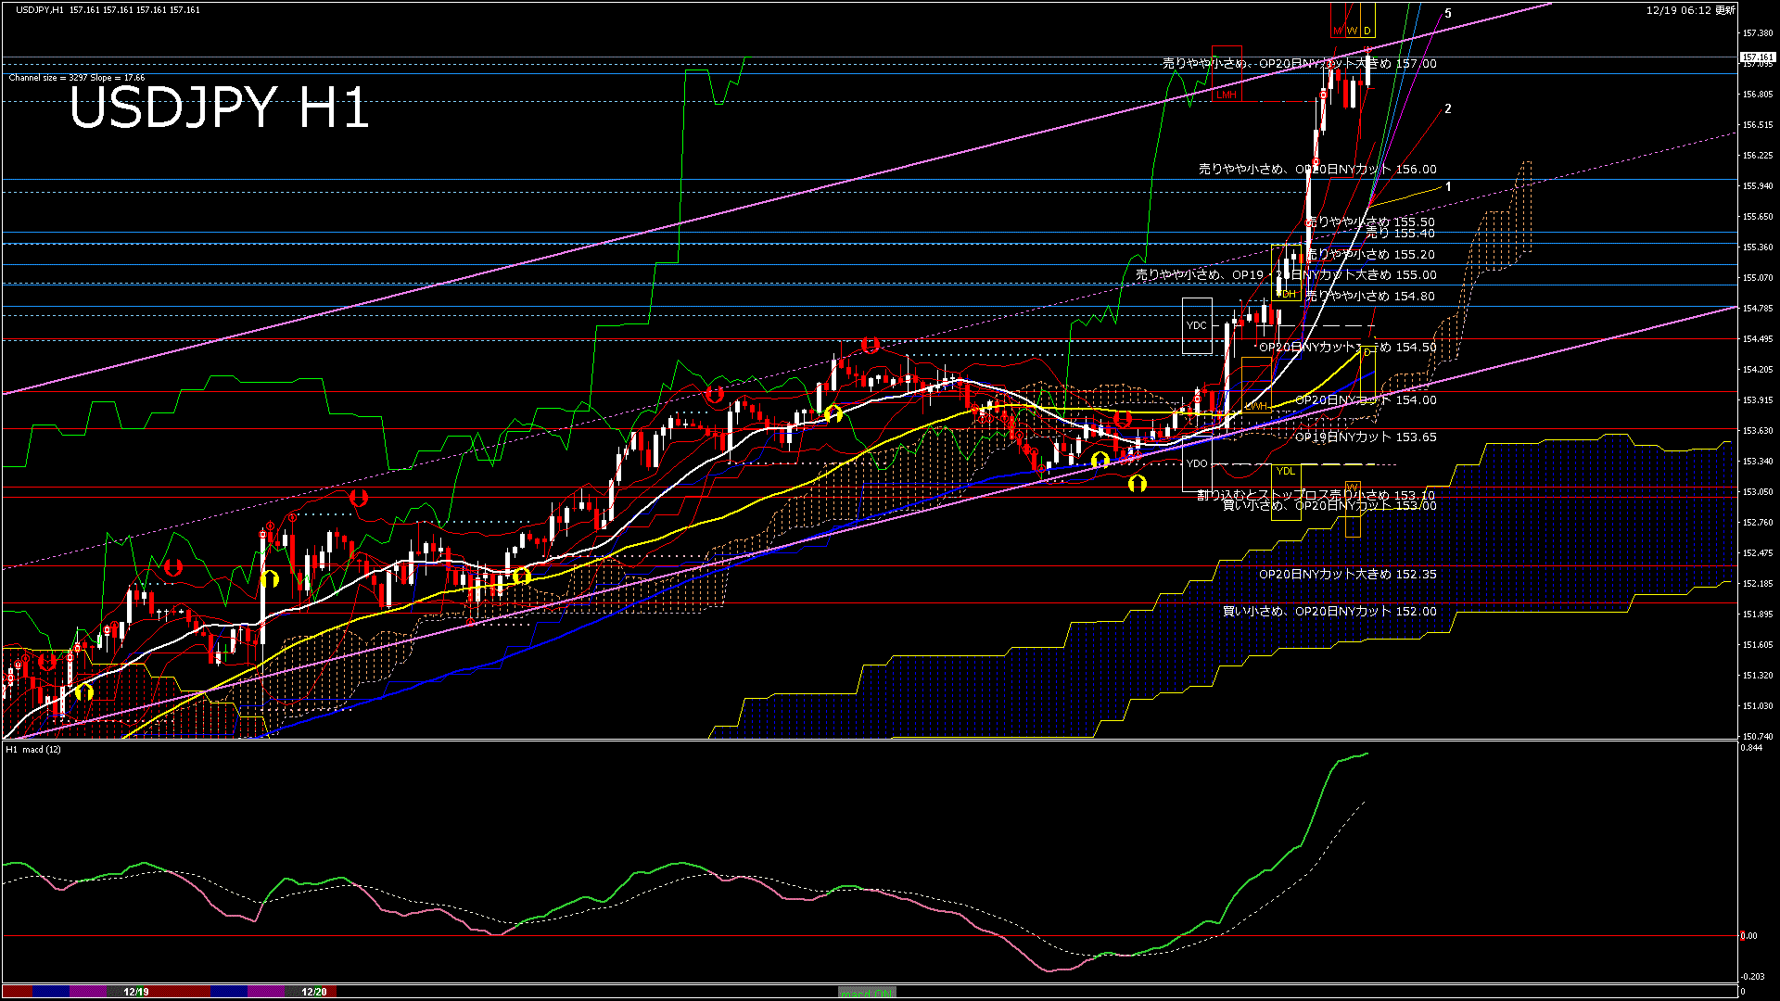Click the USDJPY,H1 quote header text

[108, 10]
